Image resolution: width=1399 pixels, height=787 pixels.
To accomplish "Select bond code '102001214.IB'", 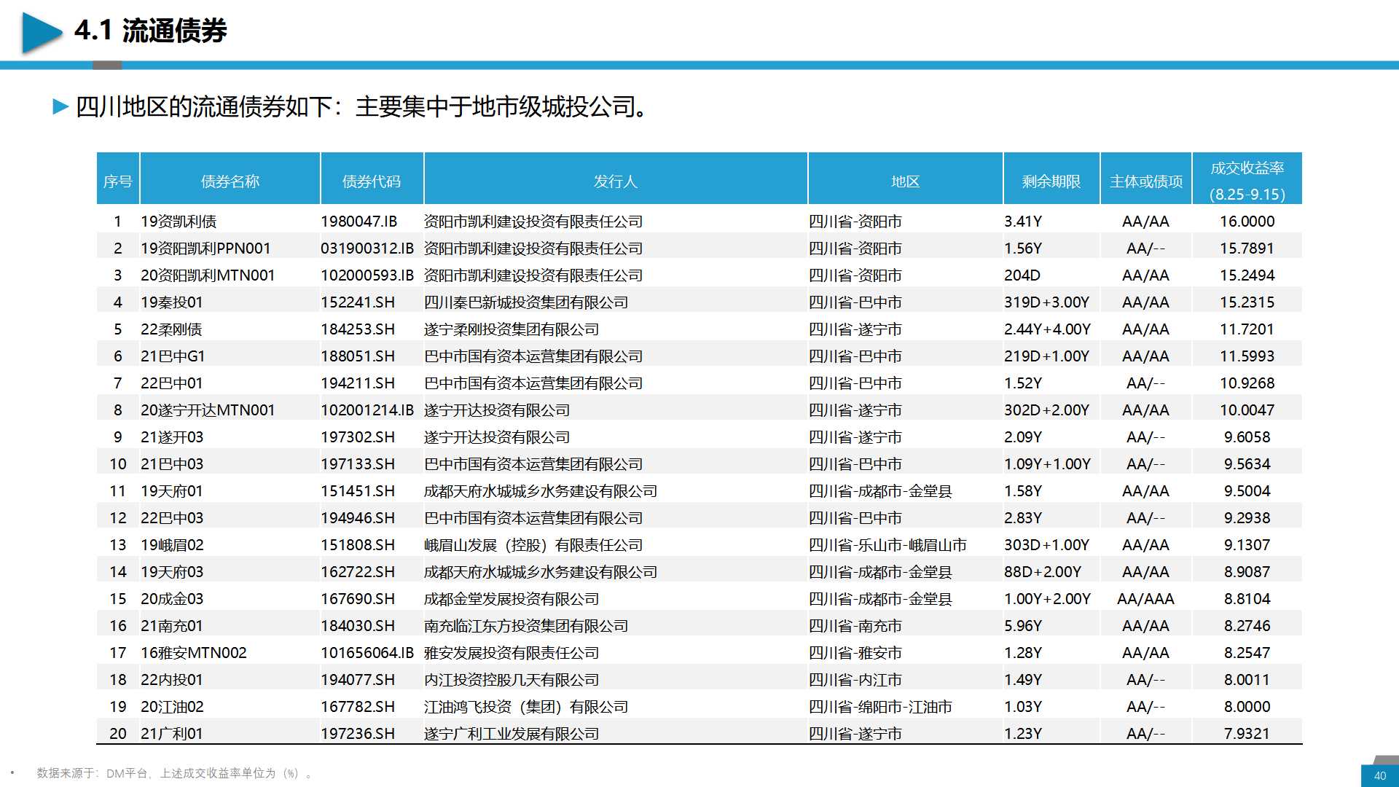I will coord(367,410).
